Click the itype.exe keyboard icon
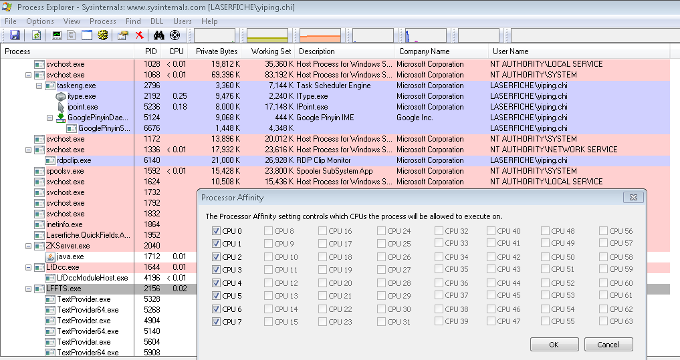 pyautogui.click(x=61, y=96)
